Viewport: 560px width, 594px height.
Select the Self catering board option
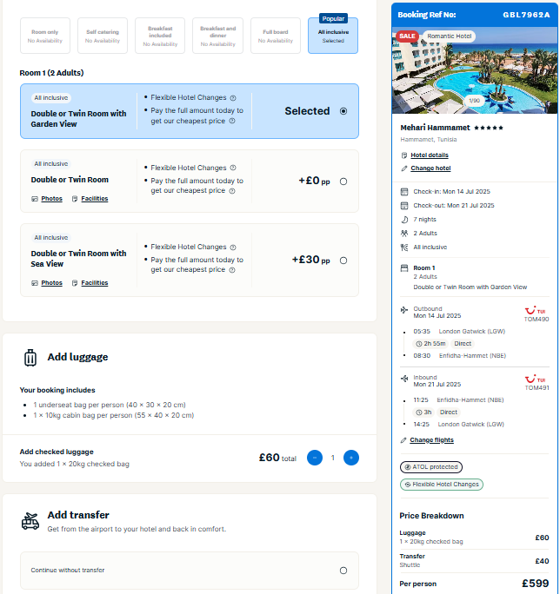point(103,36)
